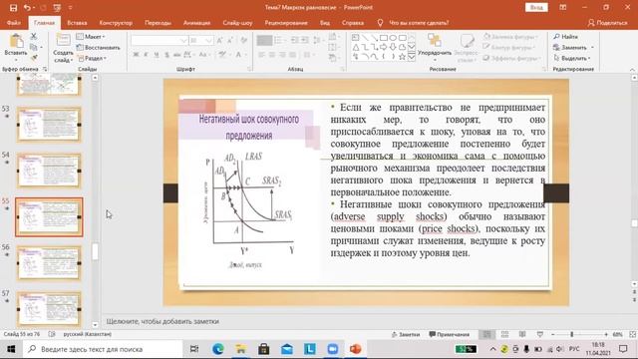Save the presentation from the quick access toolbar
This screenshot has height=359, width=638.
click(13, 7)
